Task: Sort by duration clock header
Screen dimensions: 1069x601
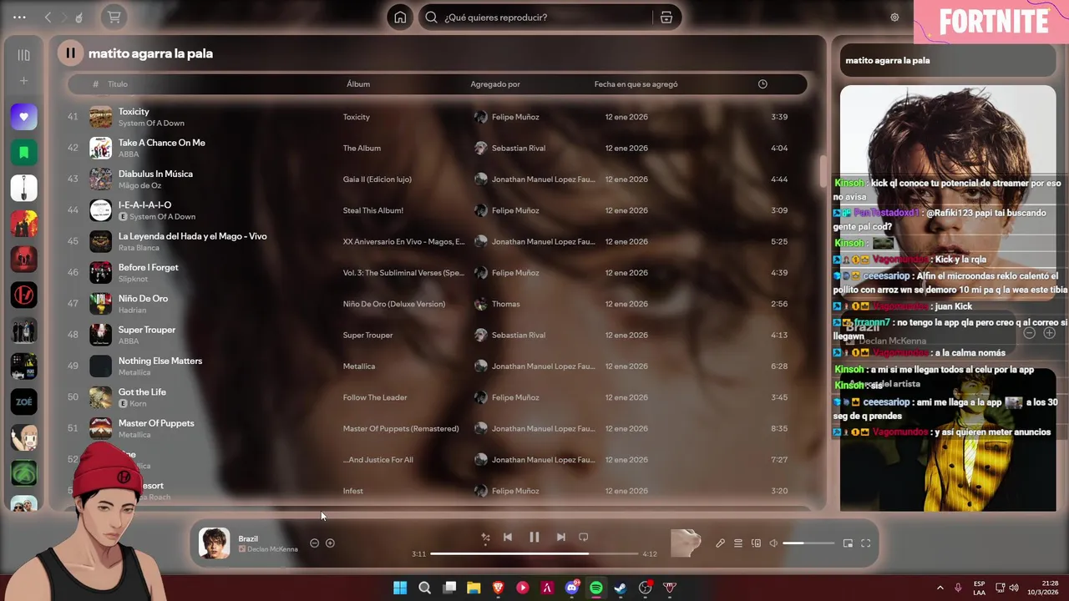Action: tap(762, 84)
